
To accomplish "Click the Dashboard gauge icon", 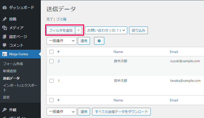I will pos(5,8).
